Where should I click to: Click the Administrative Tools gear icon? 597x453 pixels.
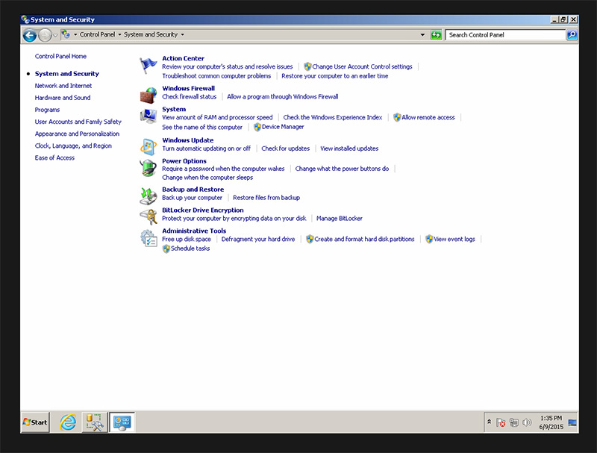(148, 238)
